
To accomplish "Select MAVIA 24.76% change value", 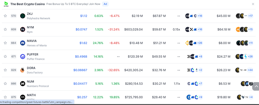I will [98, 43].
